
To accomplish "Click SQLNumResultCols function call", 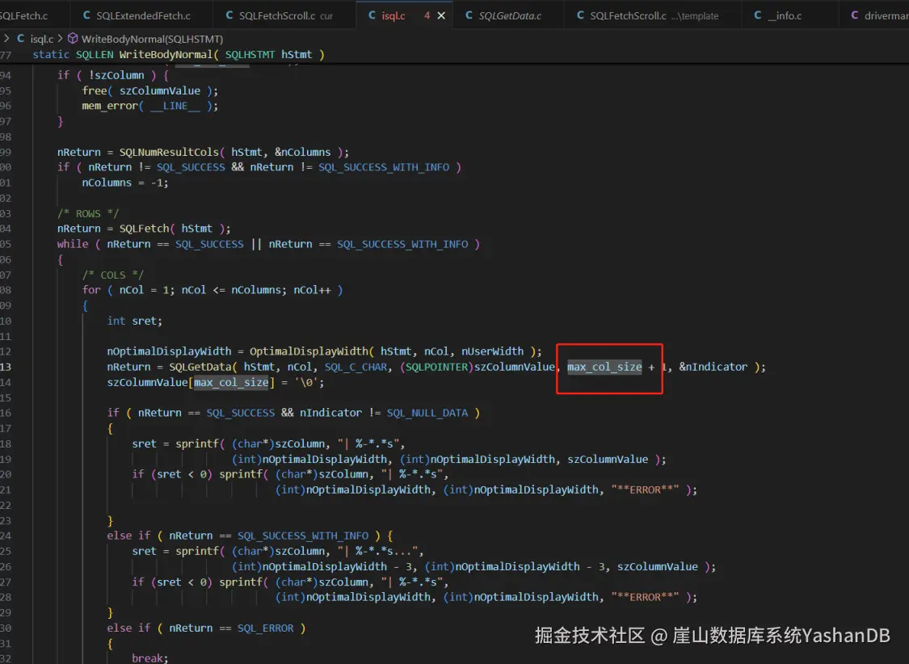I will 170,153.
